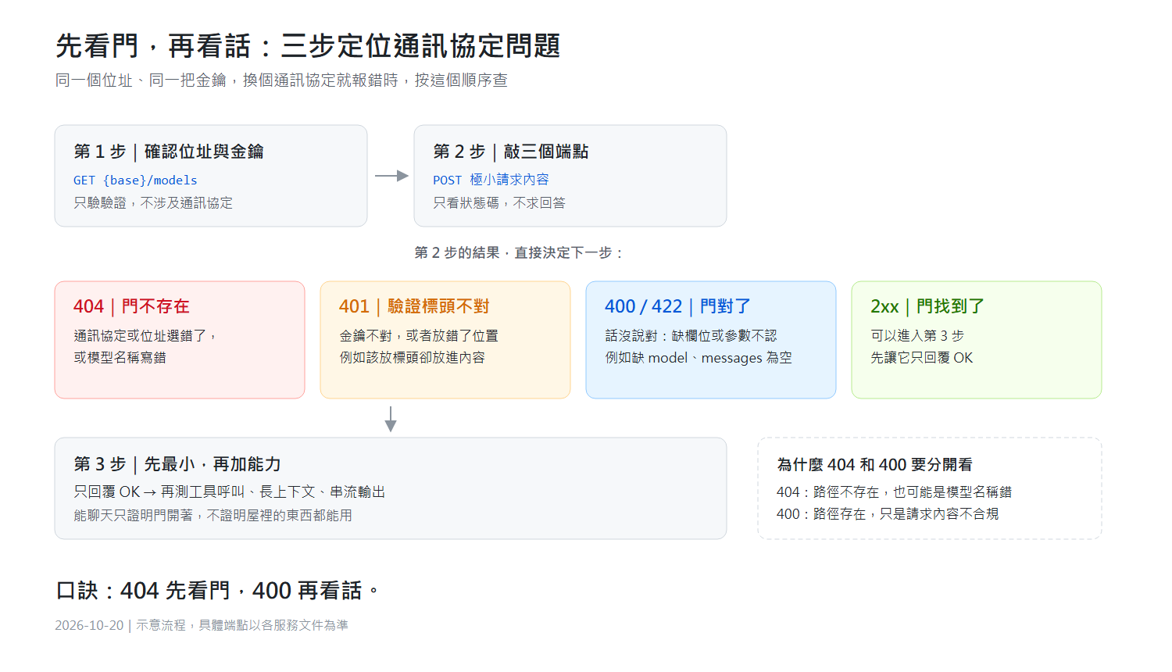This screenshot has width=1172, height=672.
Task: Select the line "金鑰不對，或者放錯了位置"
Action: [419, 336]
